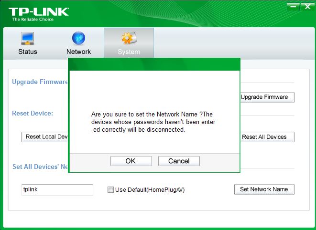Click the Reset Local Device button
316x230 pixels.
(x=45, y=137)
